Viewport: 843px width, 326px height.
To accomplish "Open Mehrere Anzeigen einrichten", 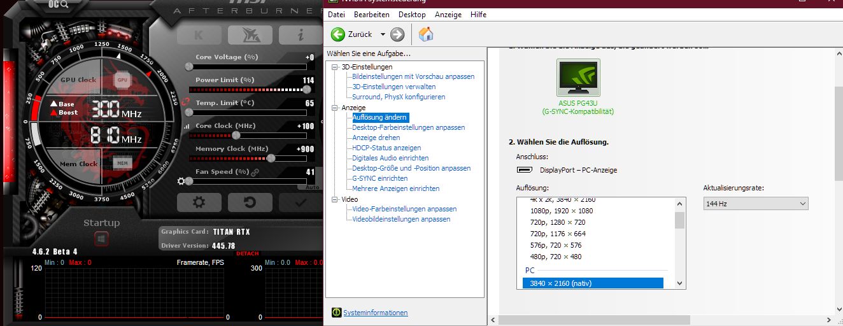I will click(x=395, y=188).
